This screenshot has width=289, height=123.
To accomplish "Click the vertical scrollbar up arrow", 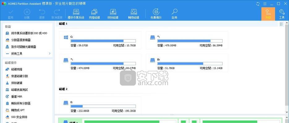I will [287, 23].
